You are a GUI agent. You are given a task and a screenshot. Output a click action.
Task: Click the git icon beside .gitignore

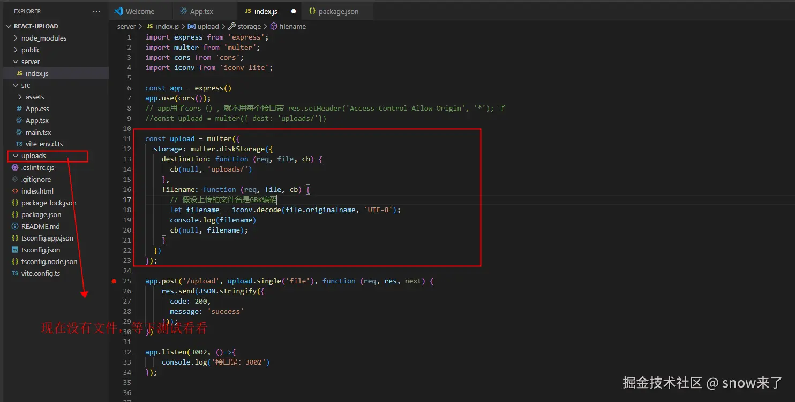point(15,179)
